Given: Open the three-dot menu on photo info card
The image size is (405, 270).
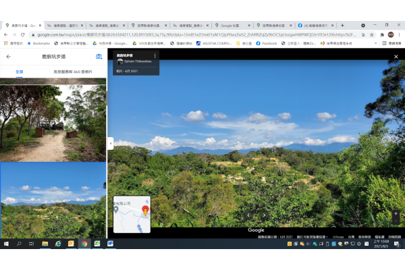Looking at the screenshot, I should pyautogui.click(x=155, y=56).
